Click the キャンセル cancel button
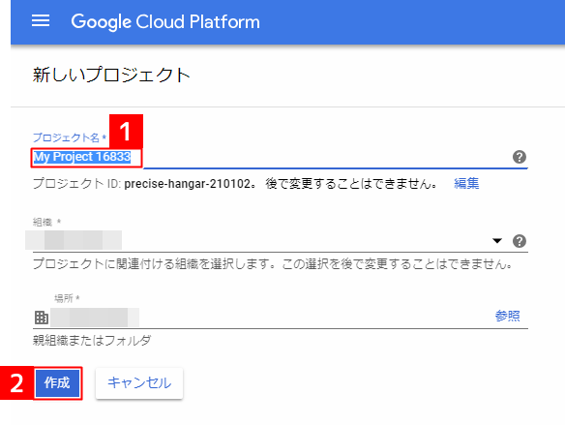The height and width of the screenshot is (425, 565). [x=139, y=382]
